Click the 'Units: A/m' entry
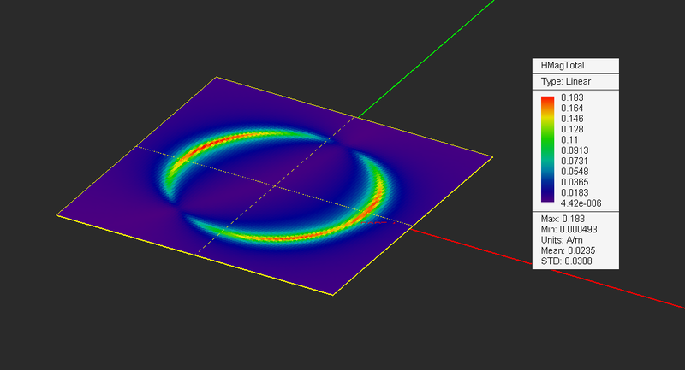The width and height of the screenshot is (685, 370). pos(562,240)
